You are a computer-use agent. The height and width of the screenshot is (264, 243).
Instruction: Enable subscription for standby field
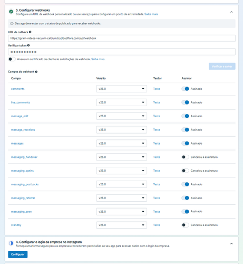(185, 225)
